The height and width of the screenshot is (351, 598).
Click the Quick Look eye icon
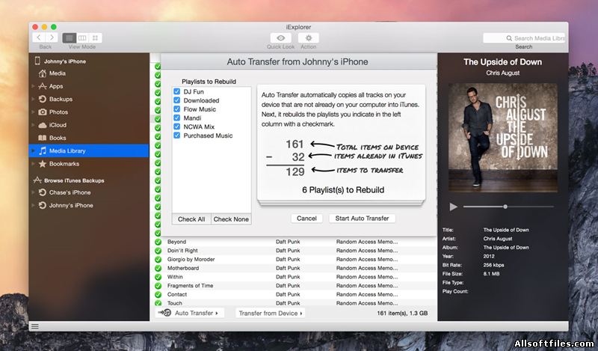tap(280, 37)
